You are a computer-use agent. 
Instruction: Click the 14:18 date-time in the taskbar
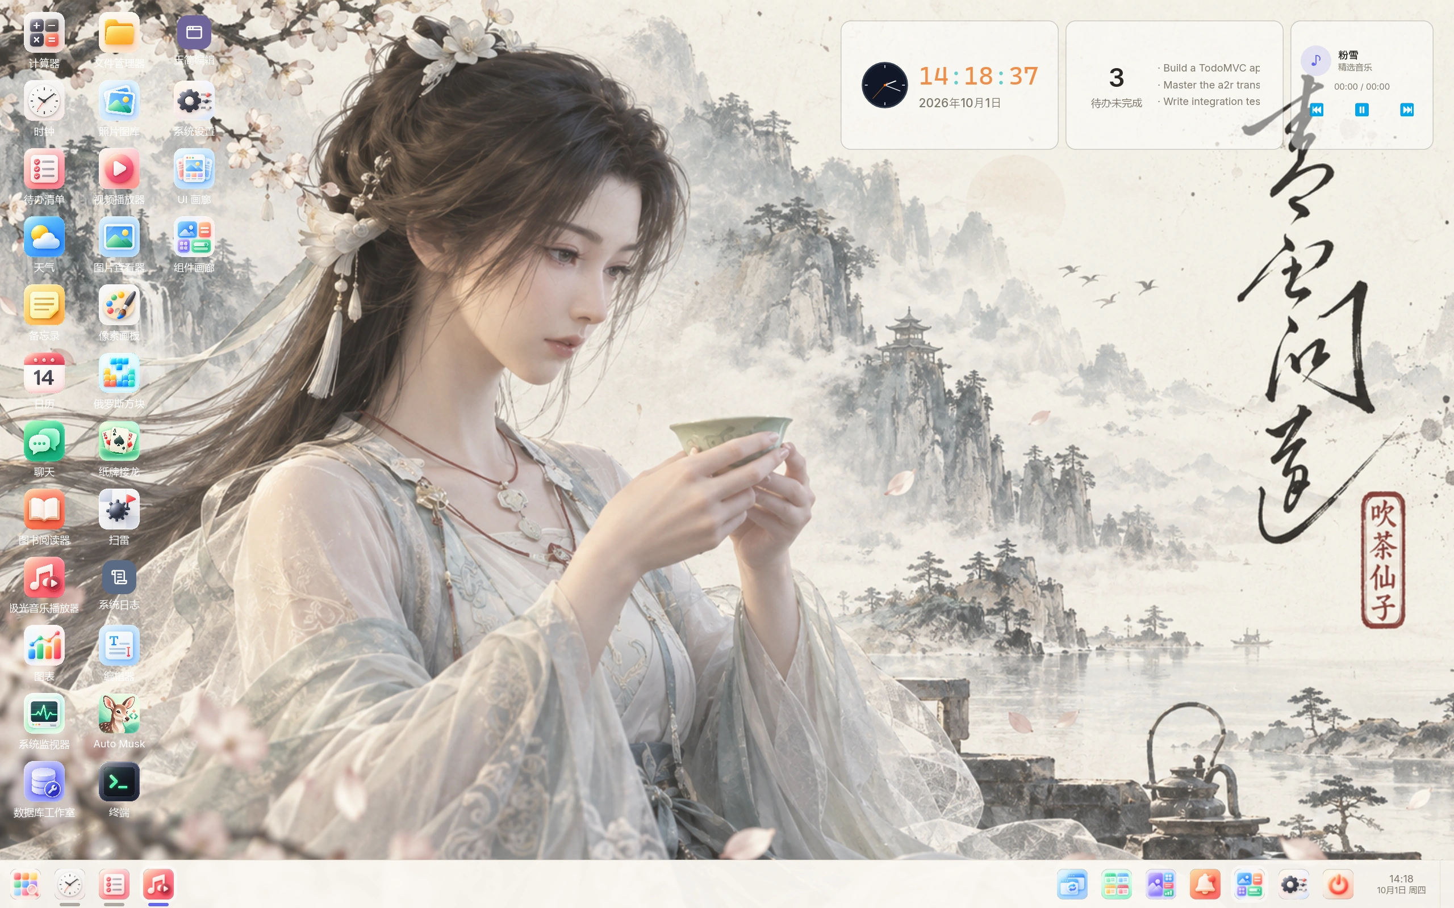coord(1401,885)
